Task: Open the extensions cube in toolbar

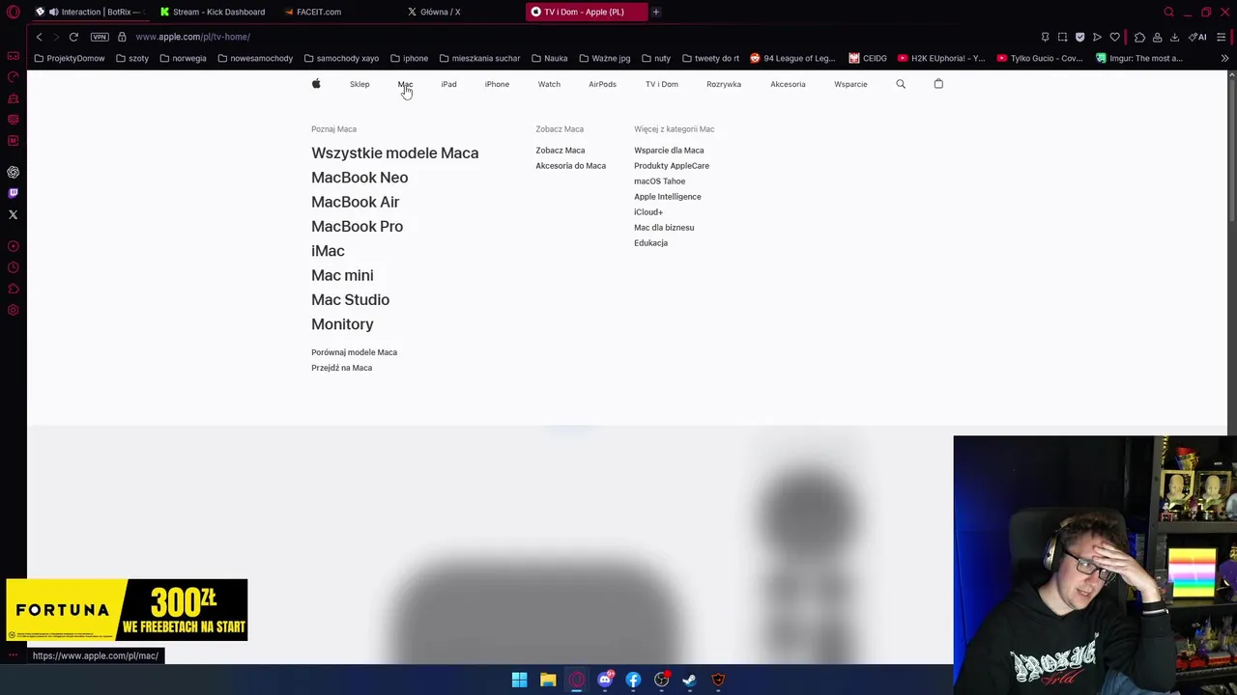Action: point(1139,37)
